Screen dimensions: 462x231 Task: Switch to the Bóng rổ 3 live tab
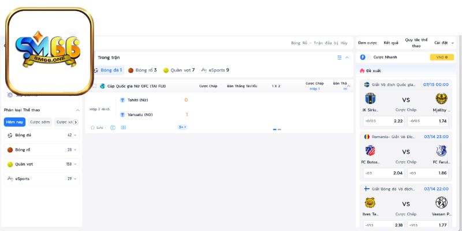tap(142, 70)
